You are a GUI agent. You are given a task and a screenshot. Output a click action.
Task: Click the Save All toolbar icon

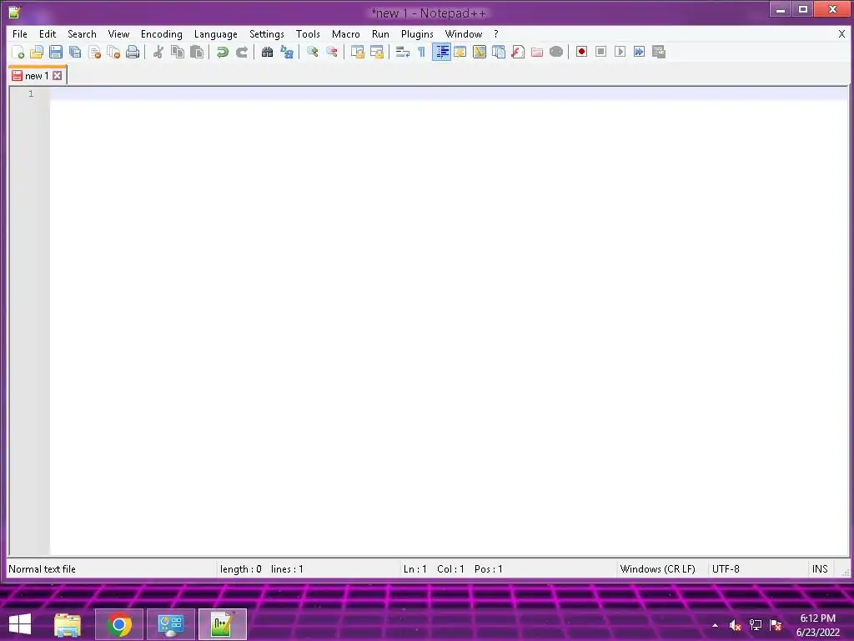[x=75, y=52]
